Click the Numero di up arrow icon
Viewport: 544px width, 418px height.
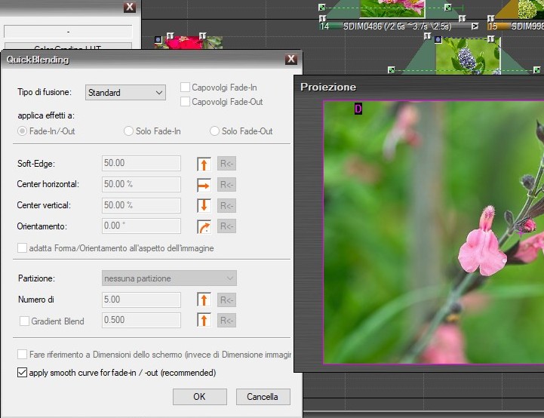(204, 300)
